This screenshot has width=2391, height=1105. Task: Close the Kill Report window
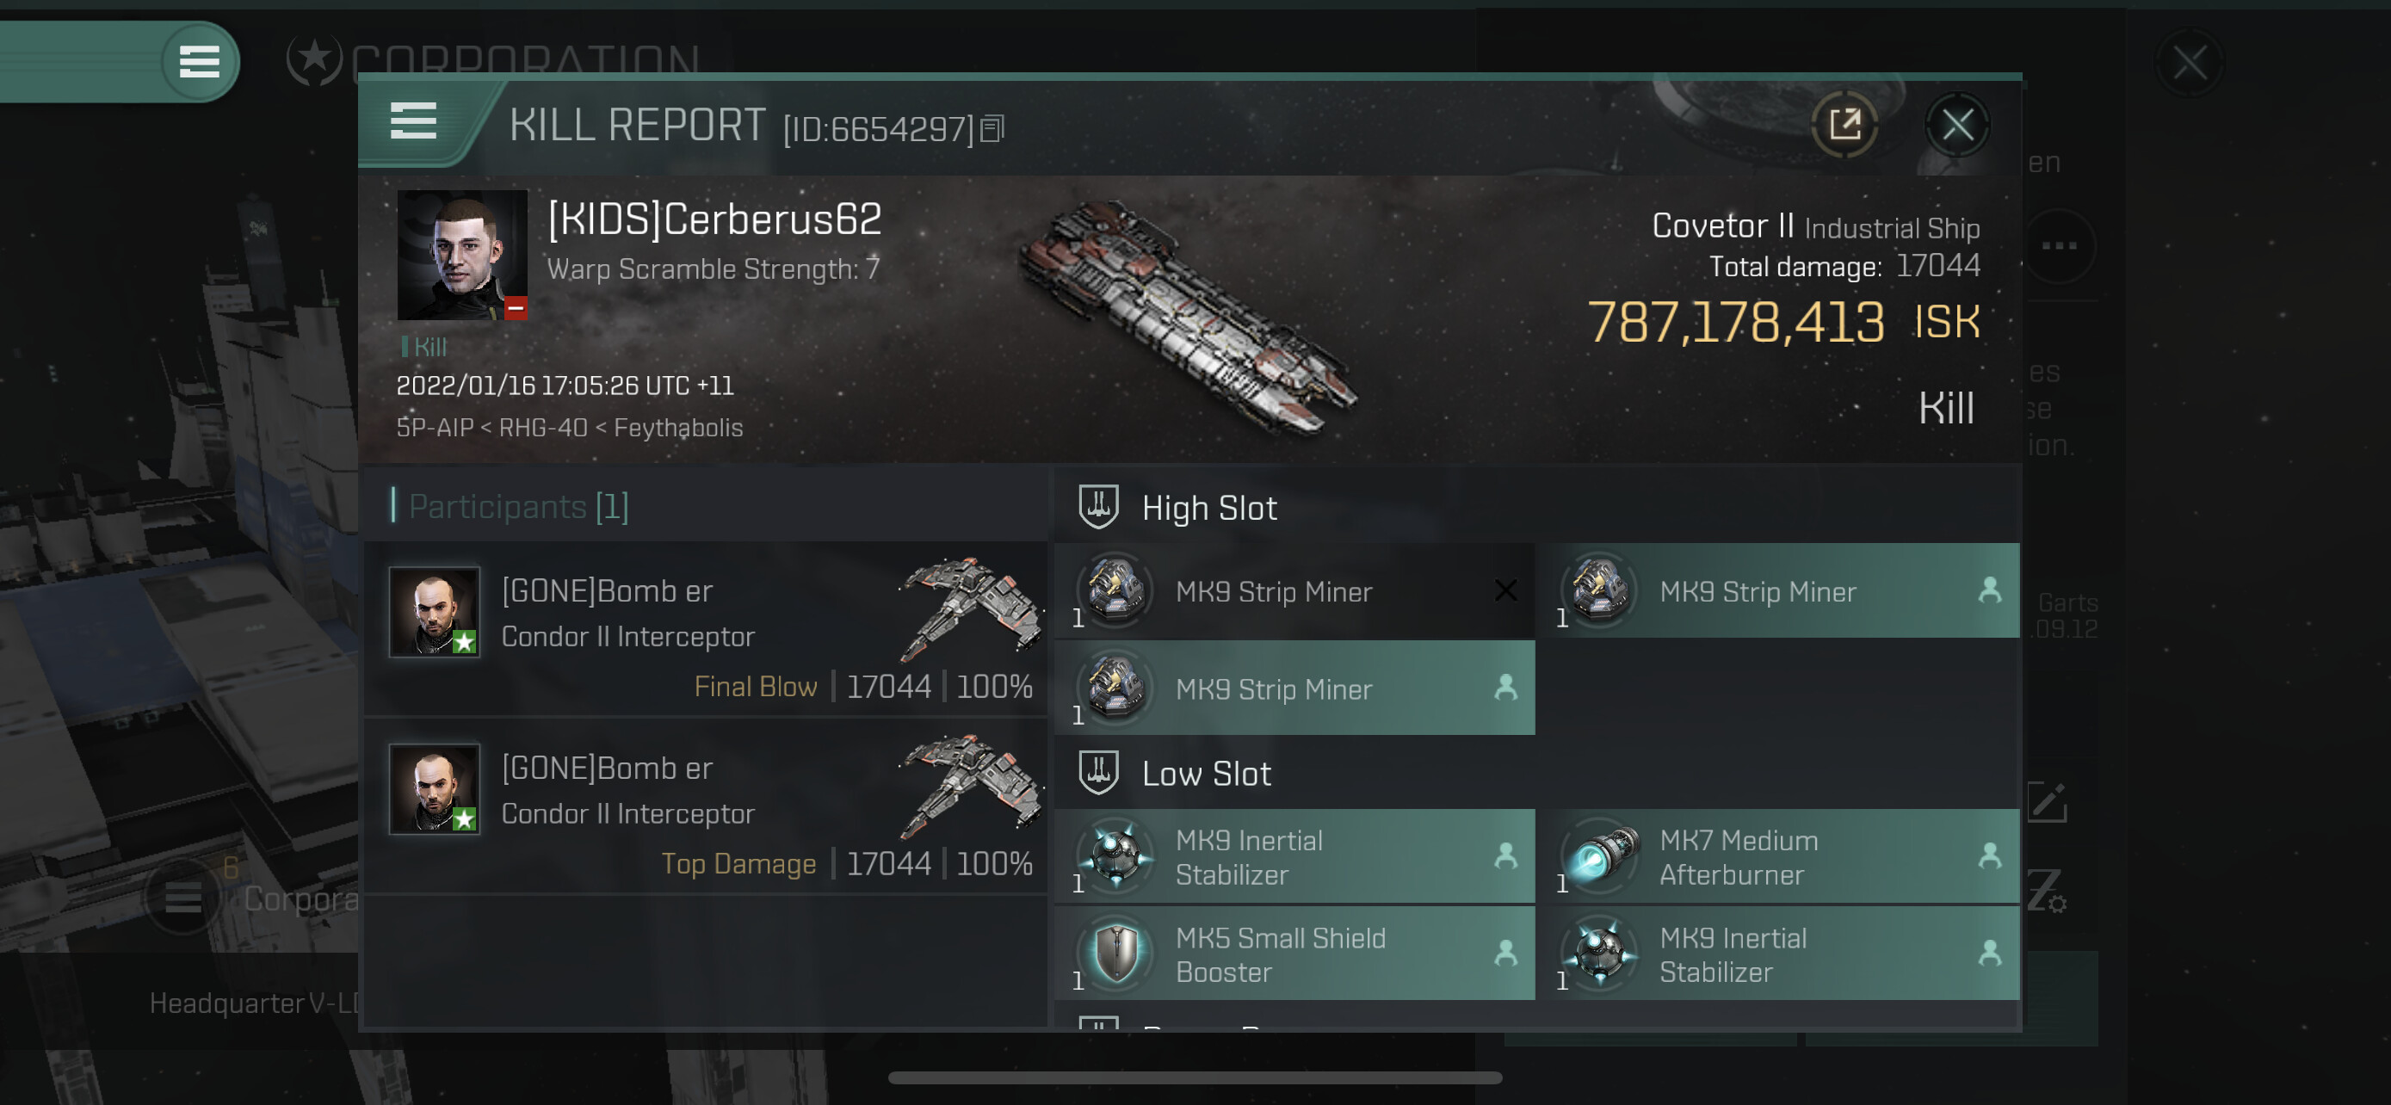click(1957, 124)
